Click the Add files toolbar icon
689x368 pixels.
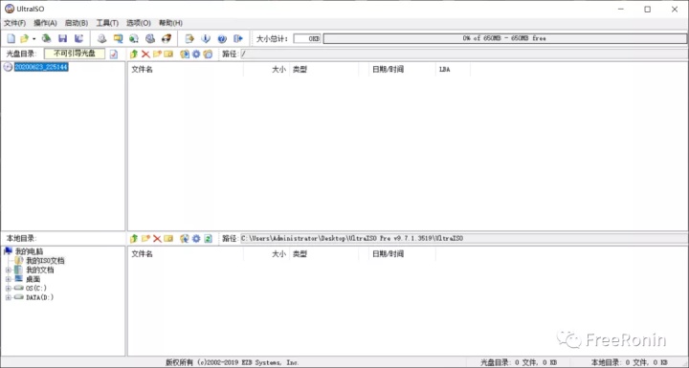coord(189,38)
